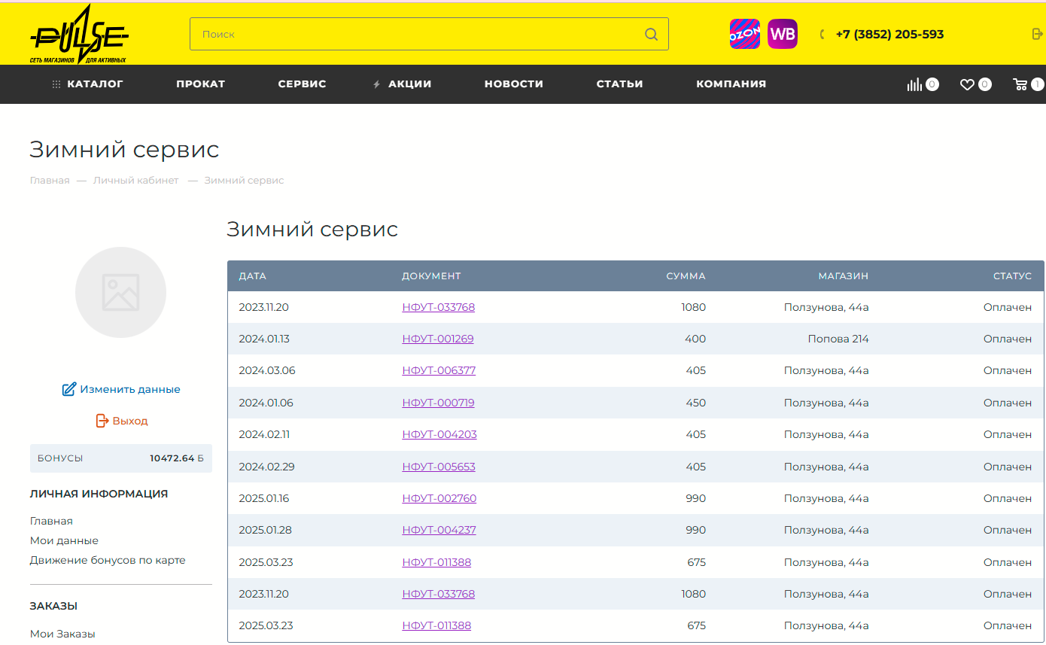1046x645 pixels.
Task: Open document НФУТ-001269
Action: coord(438,339)
